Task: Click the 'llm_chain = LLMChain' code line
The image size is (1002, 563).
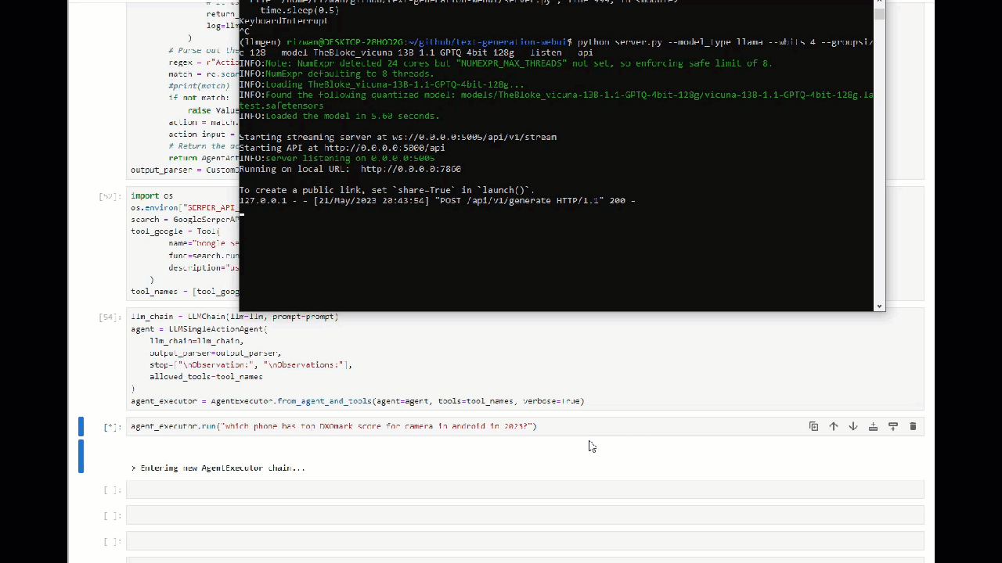Action: pyautogui.click(x=234, y=317)
